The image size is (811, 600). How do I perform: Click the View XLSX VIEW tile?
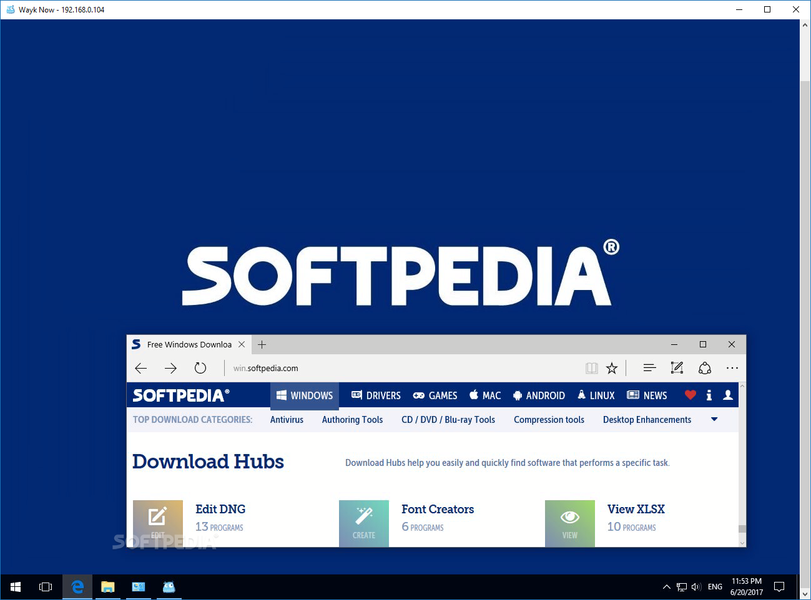tap(570, 523)
